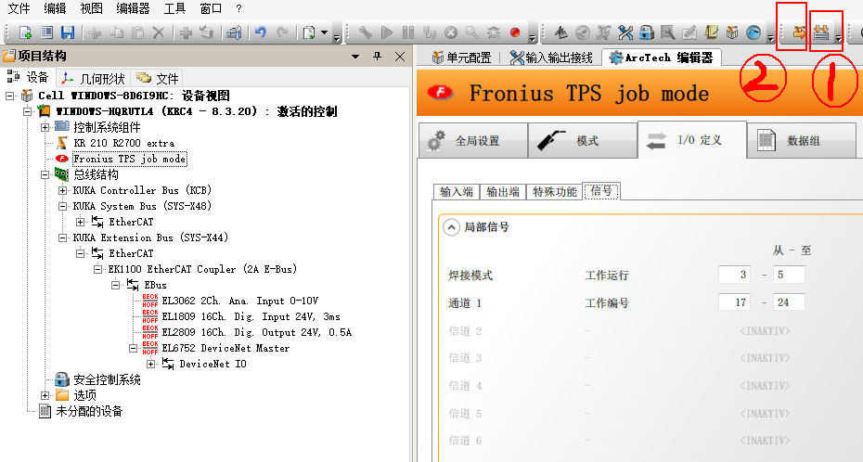Click the scissors cut icon
Viewport: 863px width, 462px height.
click(95, 33)
